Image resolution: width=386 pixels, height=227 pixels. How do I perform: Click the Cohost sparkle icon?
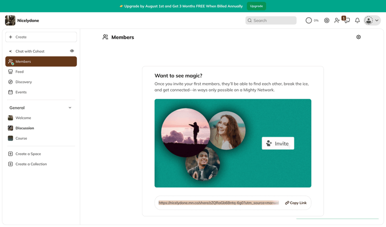click(10, 51)
